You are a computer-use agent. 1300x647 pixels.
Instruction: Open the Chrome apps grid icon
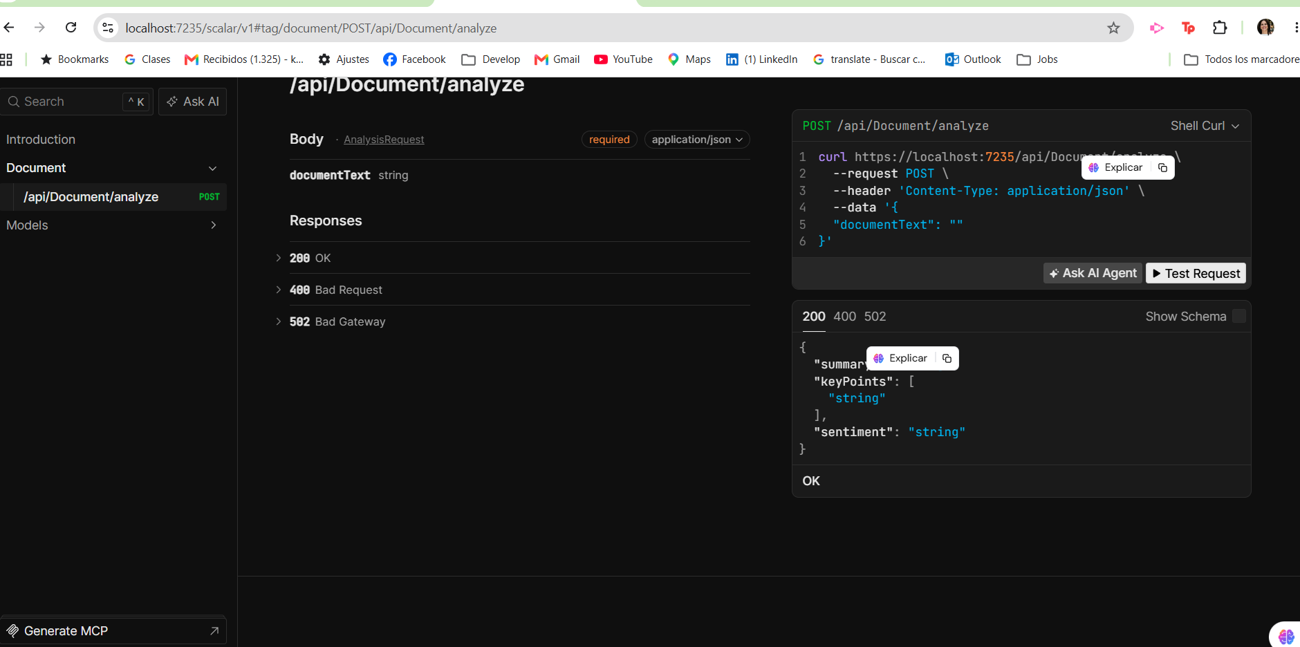pyautogui.click(x=6, y=59)
